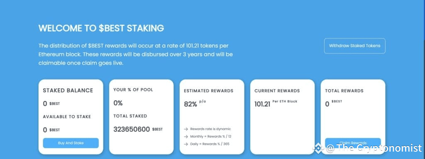
Task: Click the 82% estimated rewards figure
Action: pos(190,104)
